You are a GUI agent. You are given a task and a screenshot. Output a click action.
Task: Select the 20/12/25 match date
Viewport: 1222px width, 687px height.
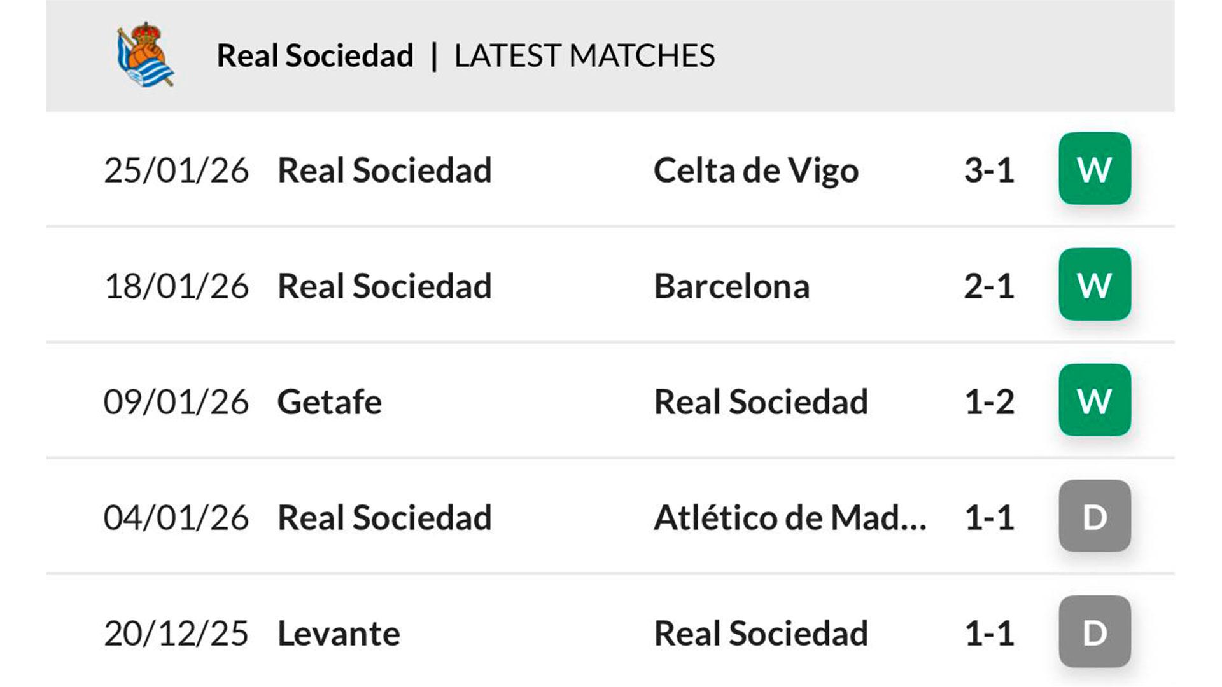(176, 634)
